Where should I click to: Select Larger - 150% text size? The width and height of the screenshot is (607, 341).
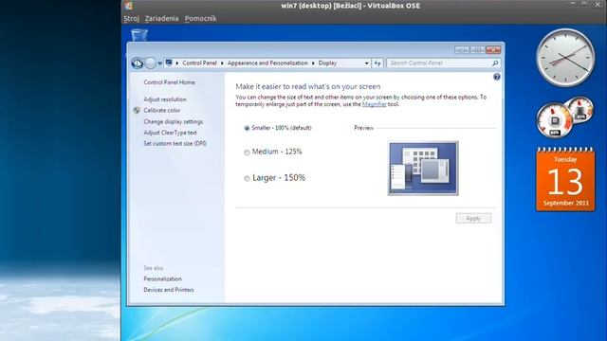pos(275,178)
